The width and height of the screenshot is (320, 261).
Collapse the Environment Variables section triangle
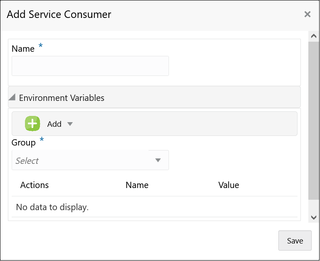coord(12,98)
